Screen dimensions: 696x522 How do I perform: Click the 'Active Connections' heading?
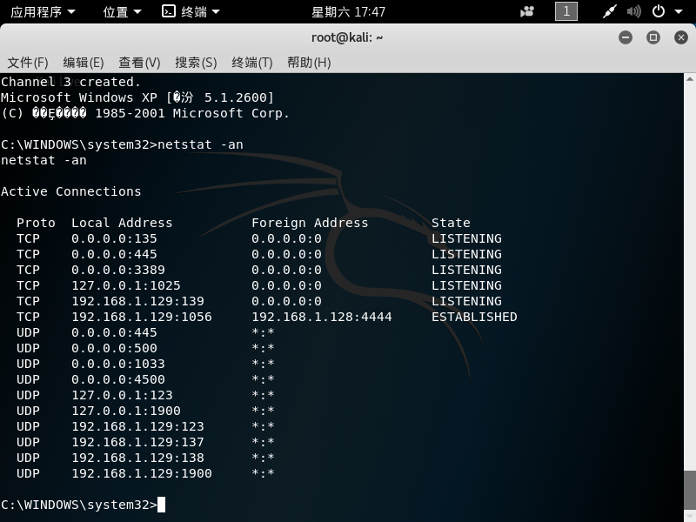(71, 191)
